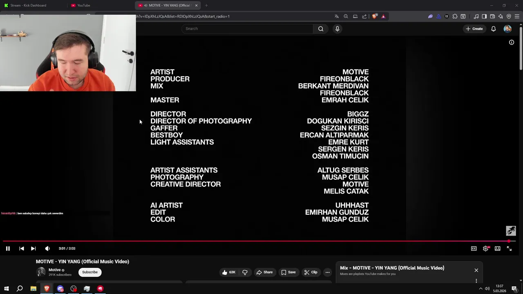Open the Windows notification center
The height and width of the screenshot is (294, 523).
tap(514, 289)
